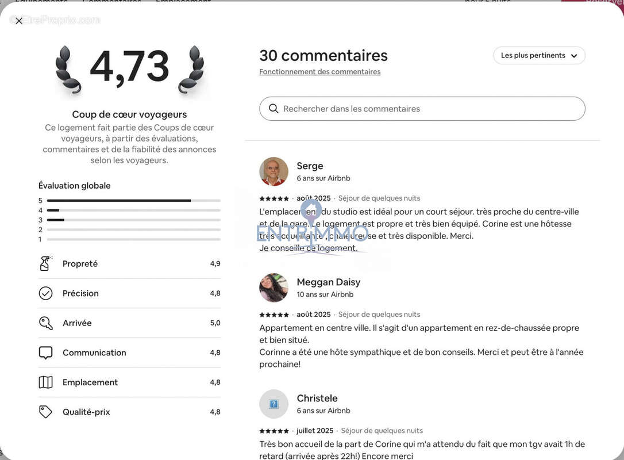Image resolution: width=624 pixels, height=460 pixels.
Task: Click the Communication speech bubble icon
Action: 45,352
